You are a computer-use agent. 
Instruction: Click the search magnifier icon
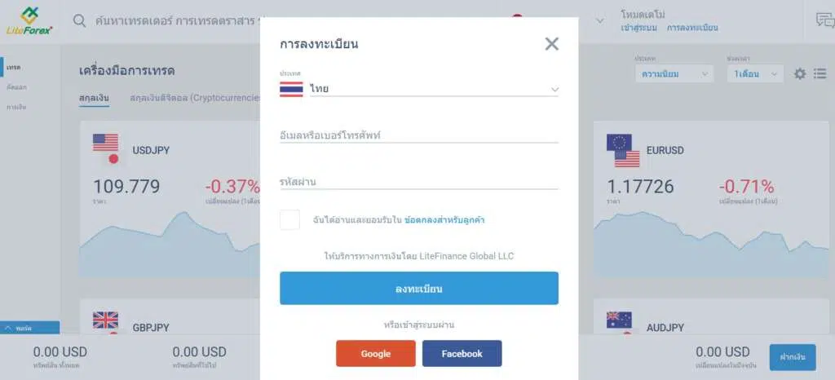coord(80,20)
